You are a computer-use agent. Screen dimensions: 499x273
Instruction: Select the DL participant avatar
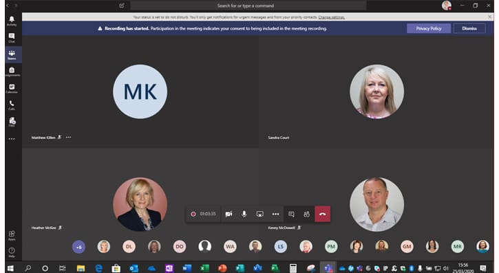pos(129,247)
